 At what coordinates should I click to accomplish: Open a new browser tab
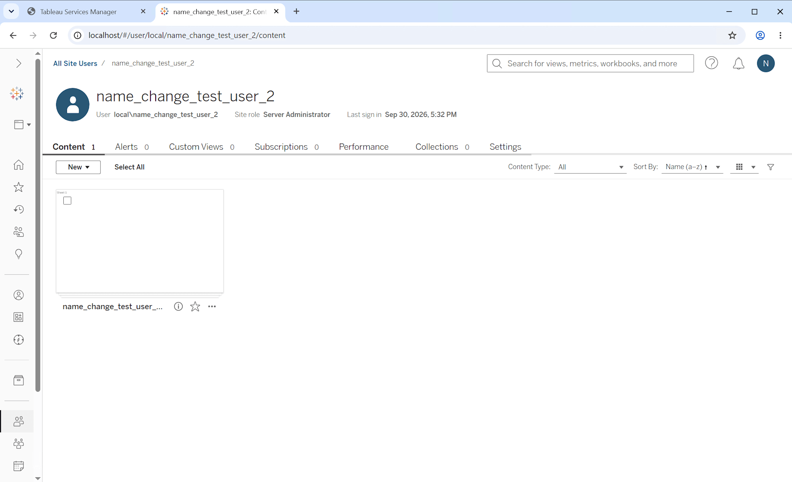(x=296, y=11)
